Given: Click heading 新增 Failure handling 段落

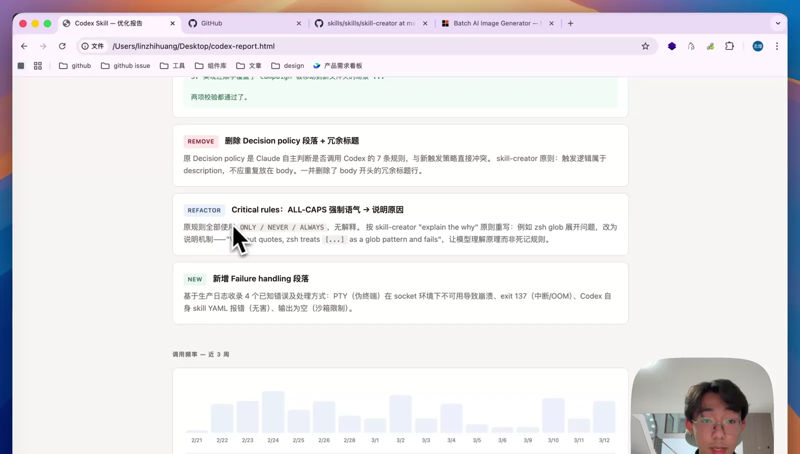Looking at the screenshot, I should tap(261, 279).
